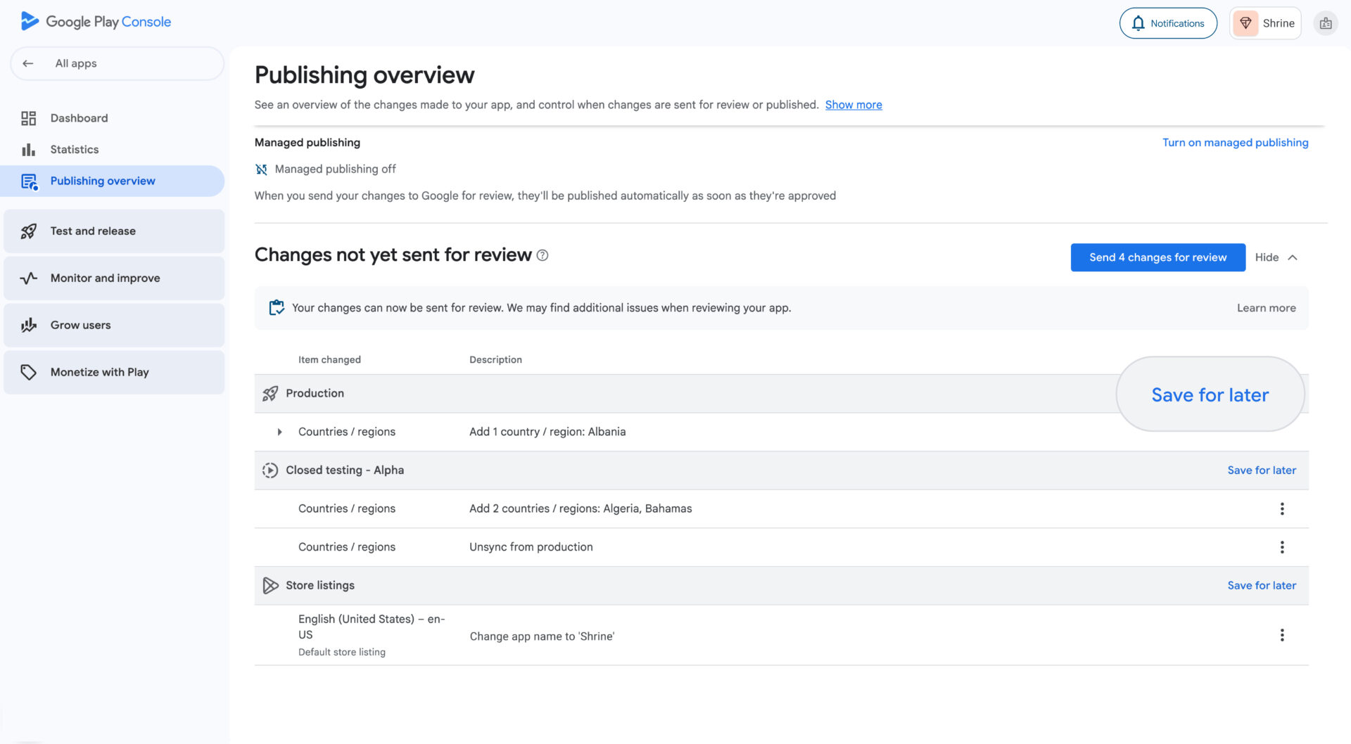Click the Shrine app diamond icon

coord(1245,23)
